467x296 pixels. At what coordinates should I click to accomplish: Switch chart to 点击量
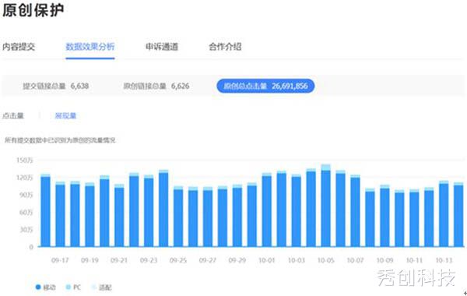pyautogui.click(x=12, y=115)
